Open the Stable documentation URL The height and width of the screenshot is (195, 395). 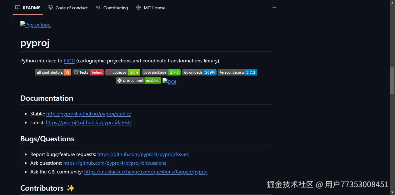(89, 114)
